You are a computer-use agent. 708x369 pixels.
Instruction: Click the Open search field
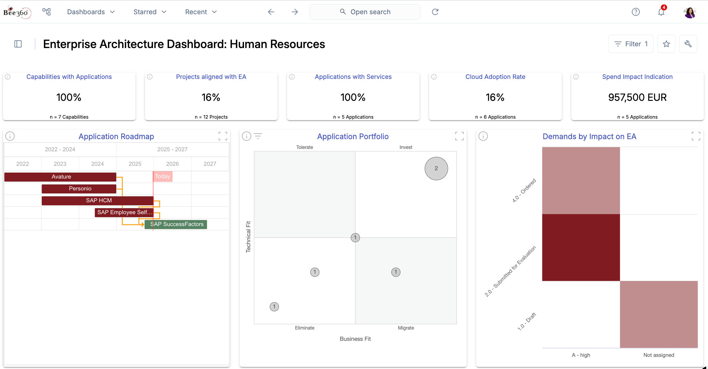pos(365,12)
